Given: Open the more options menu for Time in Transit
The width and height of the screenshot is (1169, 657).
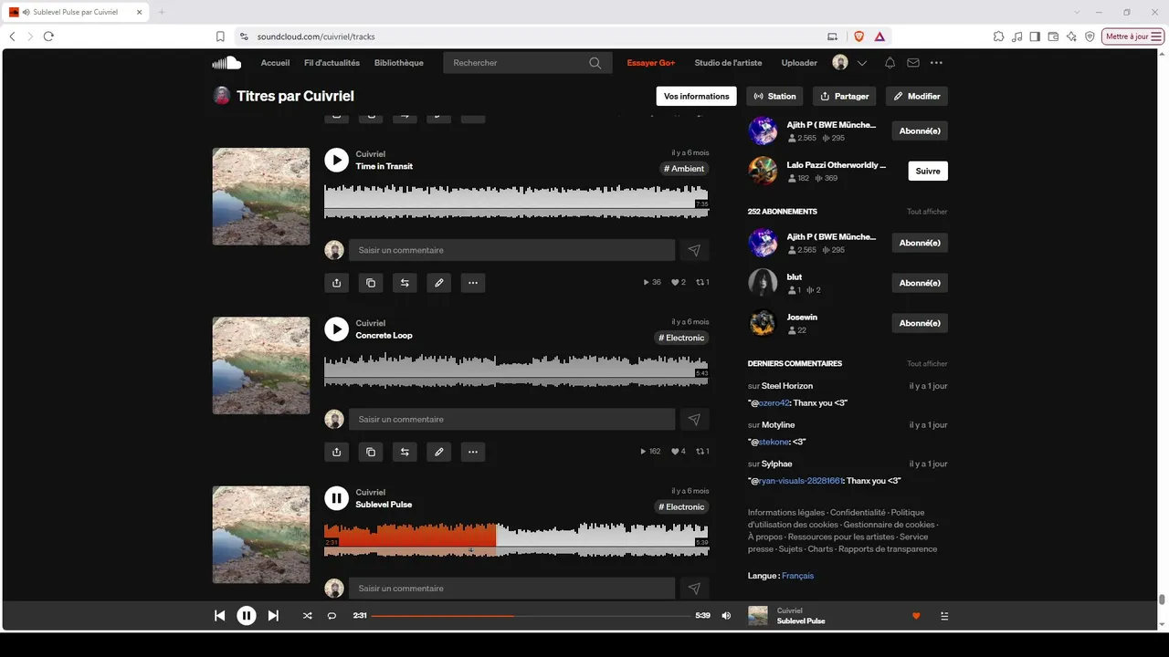Looking at the screenshot, I should click(473, 283).
